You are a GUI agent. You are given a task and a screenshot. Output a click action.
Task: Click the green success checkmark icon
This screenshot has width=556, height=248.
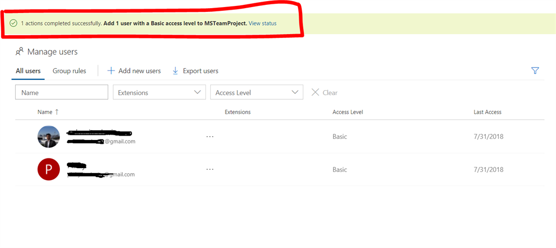tap(14, 23)
